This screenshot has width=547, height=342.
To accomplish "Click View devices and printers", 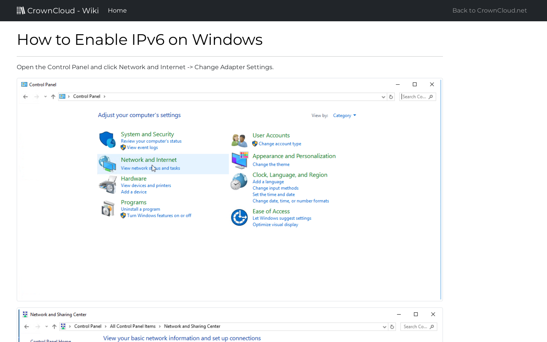I will 146,185.
